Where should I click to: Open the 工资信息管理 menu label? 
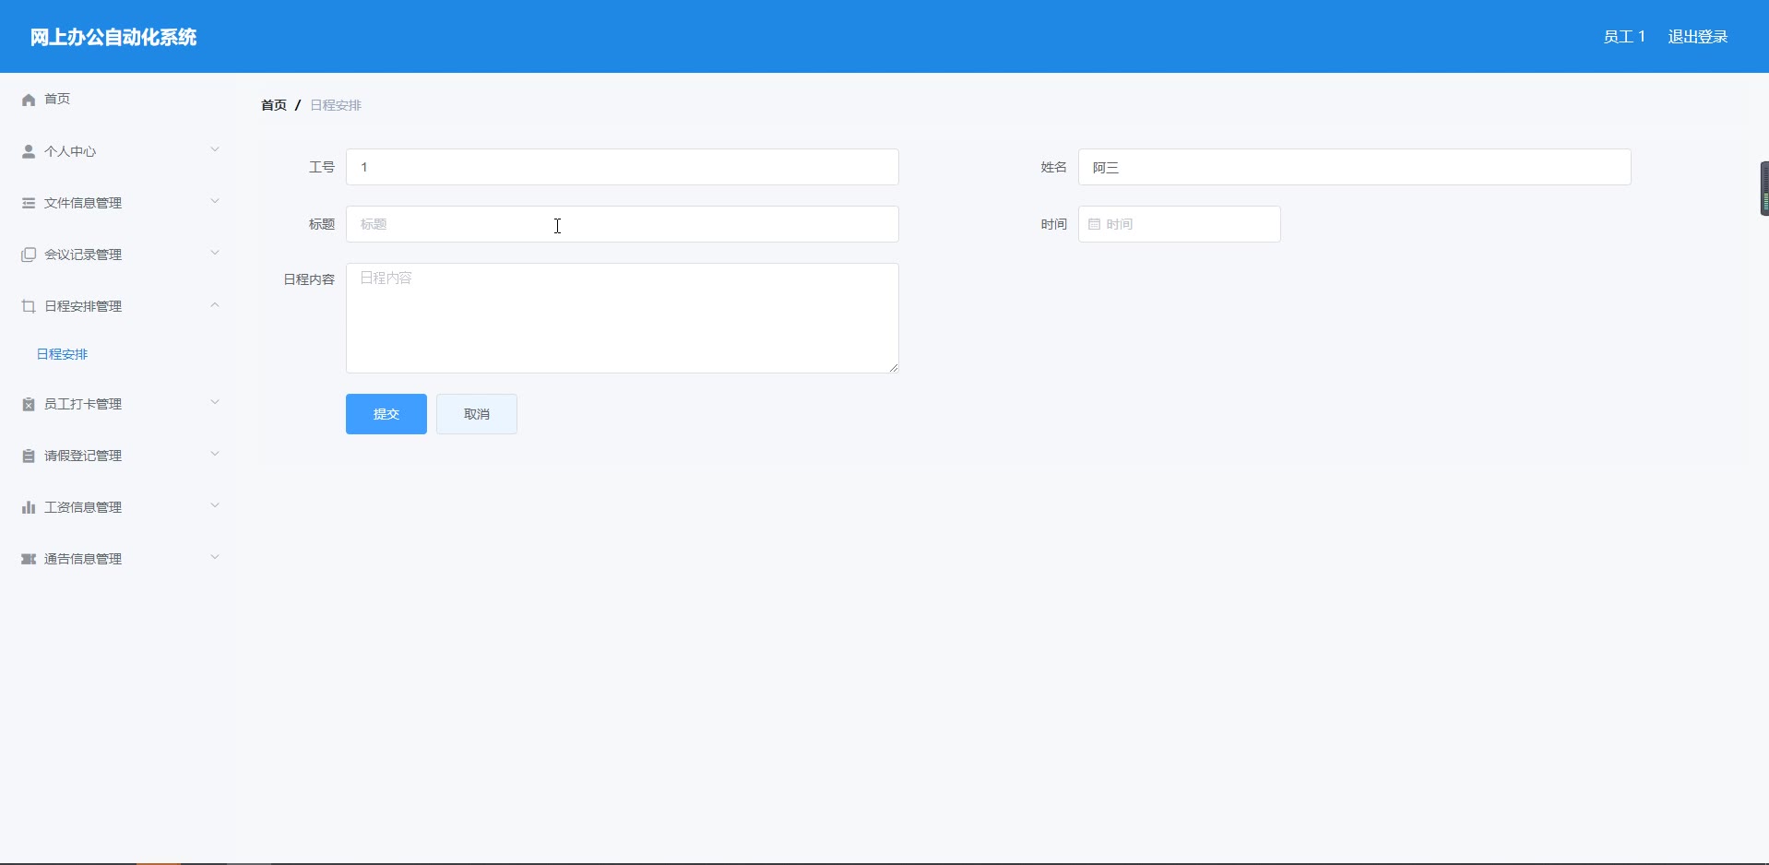pos(83,507)
